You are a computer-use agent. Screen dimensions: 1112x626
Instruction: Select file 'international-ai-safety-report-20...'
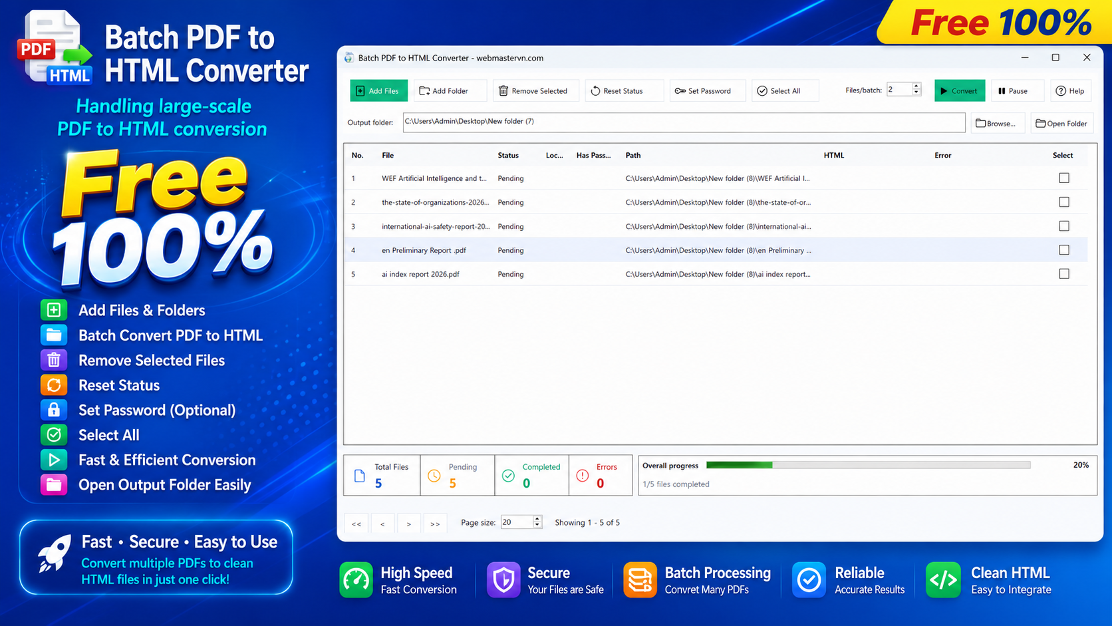tap(436, 226)
